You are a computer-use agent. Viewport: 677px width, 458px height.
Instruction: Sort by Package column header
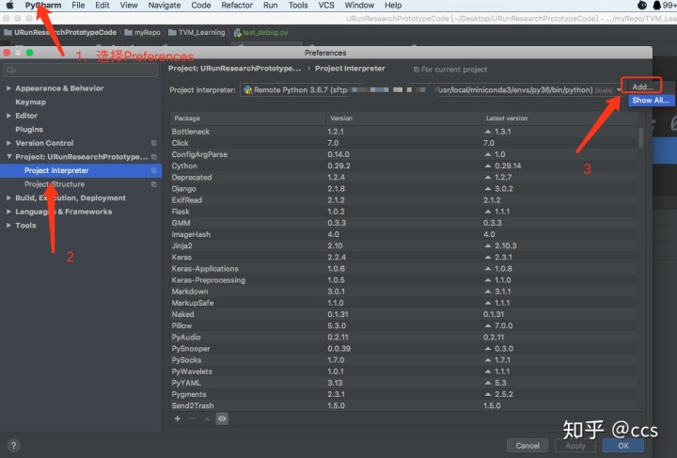[x=248, y=118]
